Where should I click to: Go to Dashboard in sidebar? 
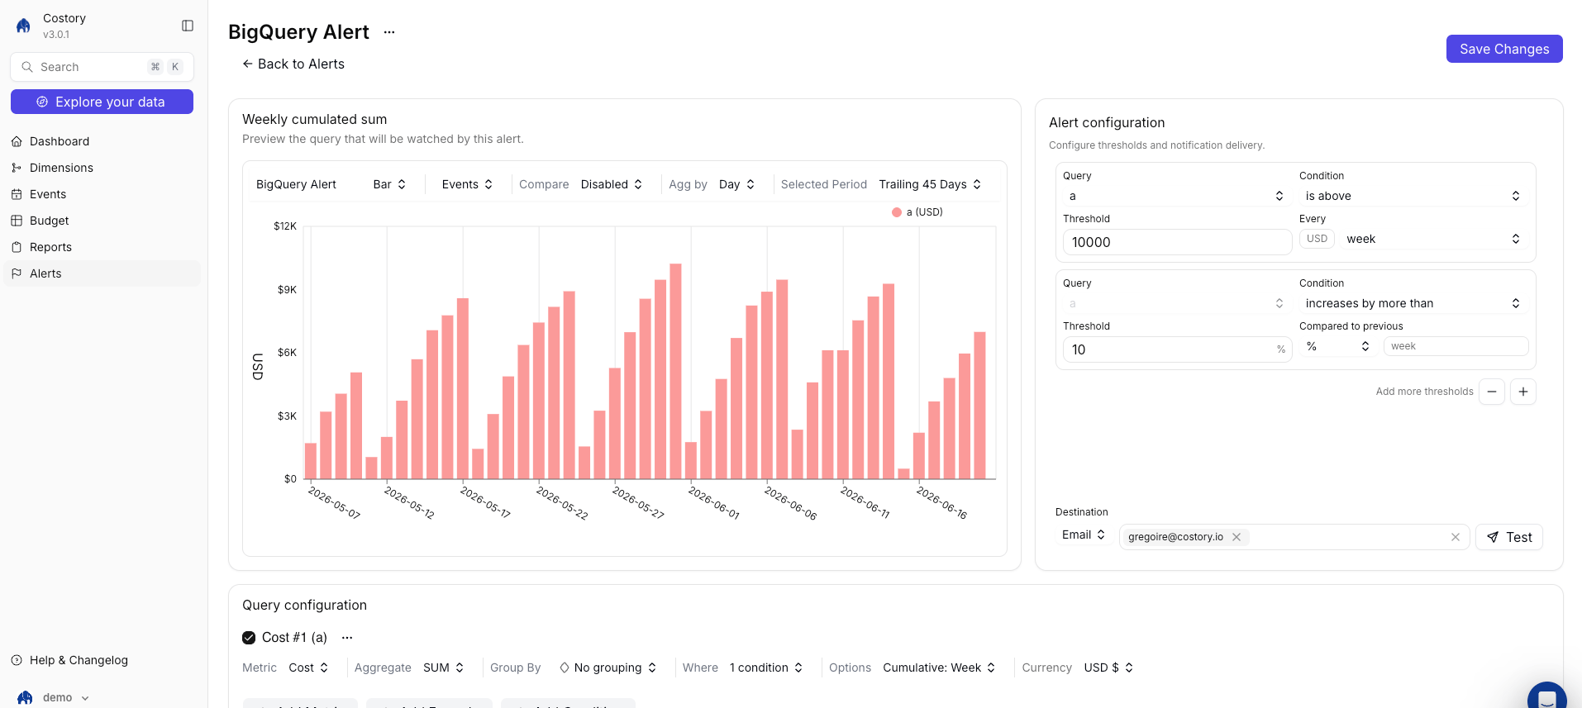tap(102, 141)
